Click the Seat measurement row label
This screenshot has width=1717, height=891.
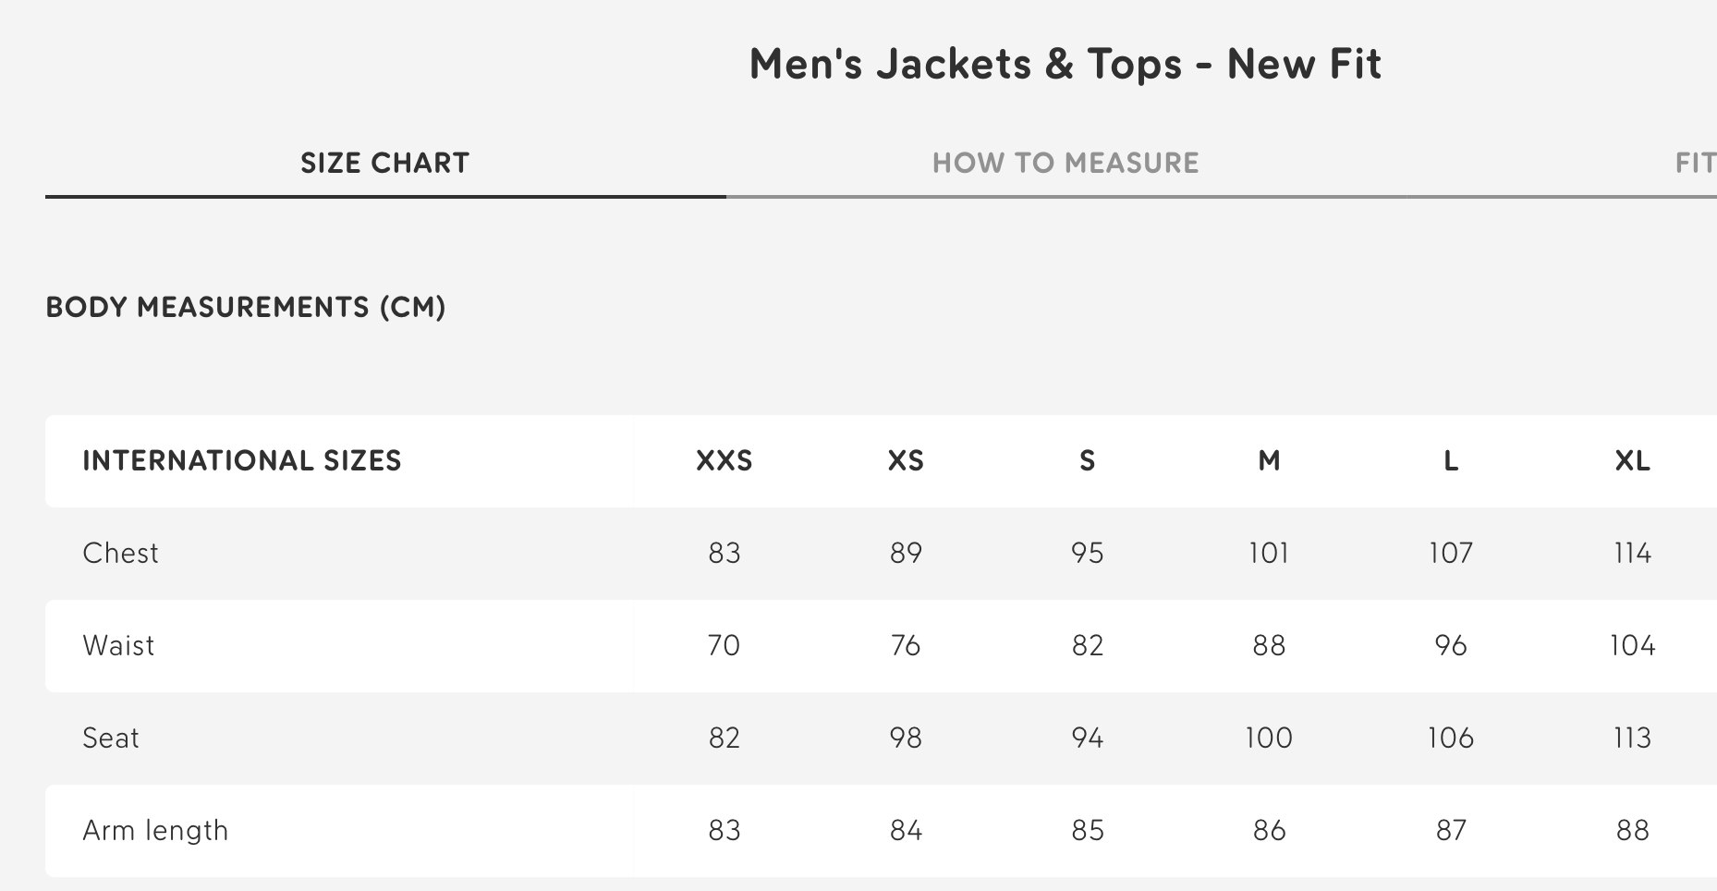pos(112,738)
